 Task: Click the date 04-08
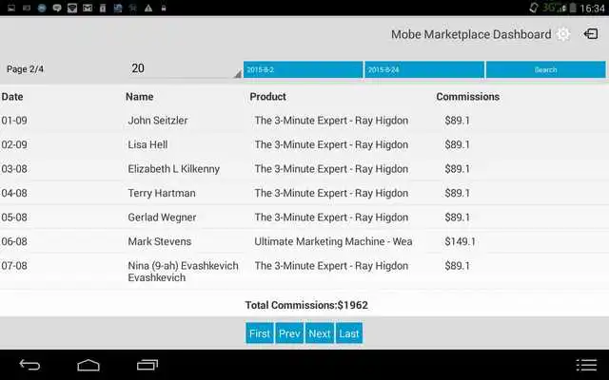point(14,193)
